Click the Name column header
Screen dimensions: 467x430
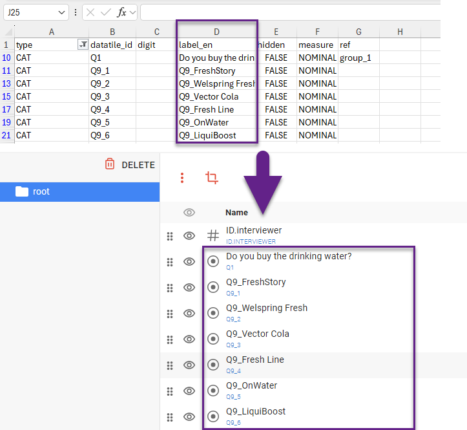[236, 213]
